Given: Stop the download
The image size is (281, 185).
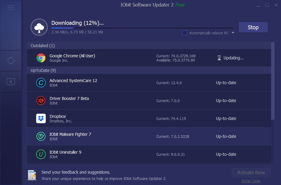Looking at the screenshot, I should point(253,27).
